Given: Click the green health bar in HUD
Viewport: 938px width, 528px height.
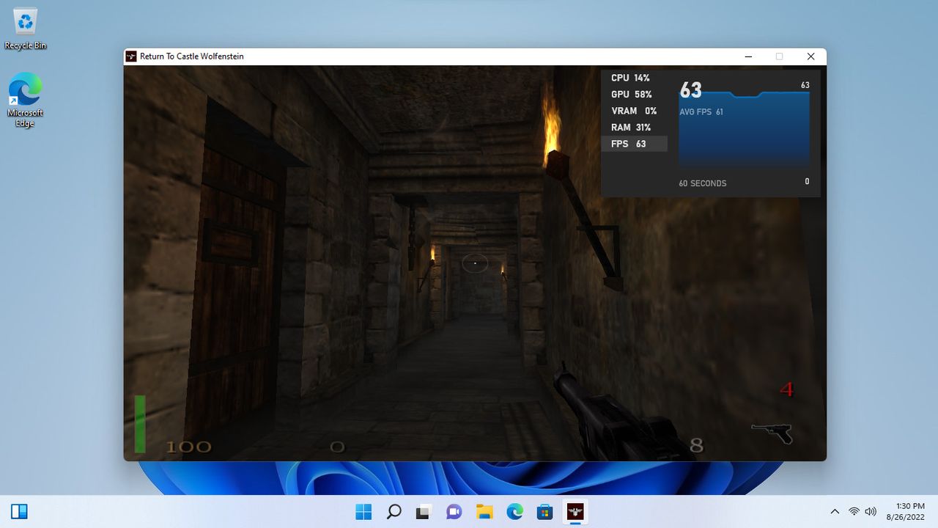Looking at the screenshot, I should tap(140, 424).
